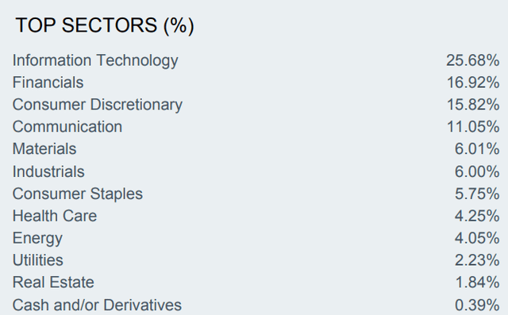Screen dimensions: 508x315
Task: Click the 11.05% Communication value
Action: coord(473,127)
